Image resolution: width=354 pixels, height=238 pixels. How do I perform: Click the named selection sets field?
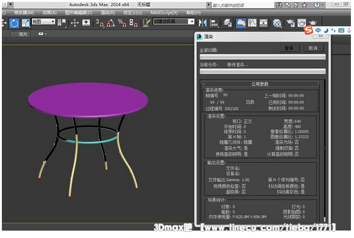point(171,22)
